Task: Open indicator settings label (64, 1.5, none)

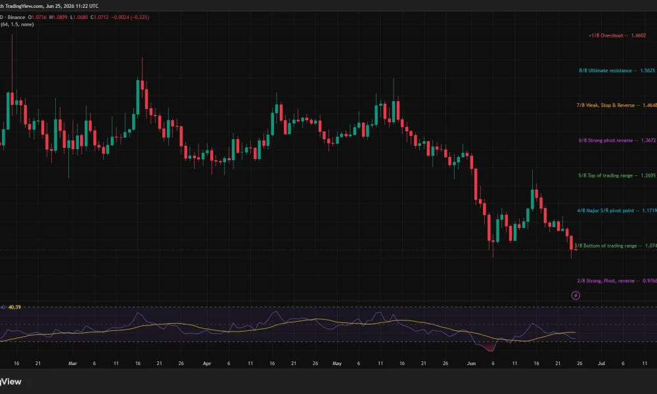Action: (x=17, y=24)
